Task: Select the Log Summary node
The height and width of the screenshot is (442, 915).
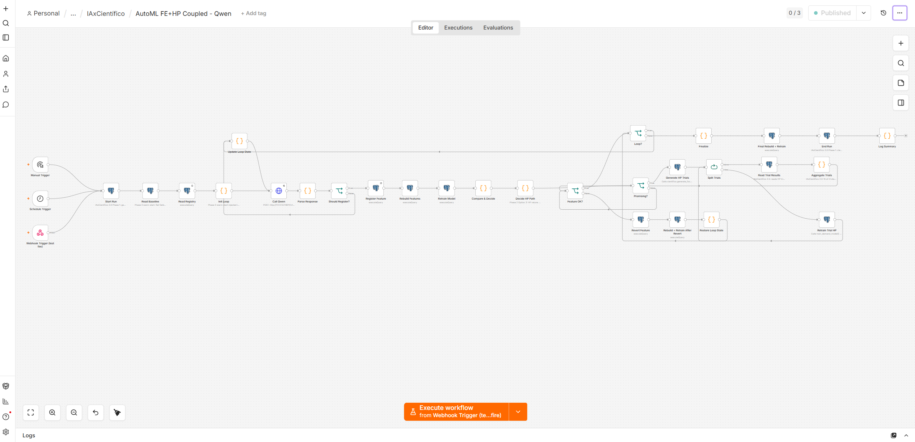Action: (887, 136)
